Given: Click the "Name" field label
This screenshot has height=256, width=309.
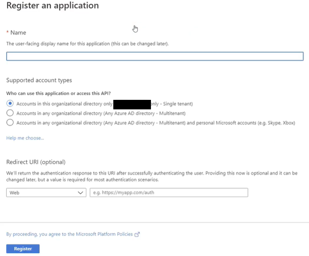Looking at the screenshot, I should (18, 32).
